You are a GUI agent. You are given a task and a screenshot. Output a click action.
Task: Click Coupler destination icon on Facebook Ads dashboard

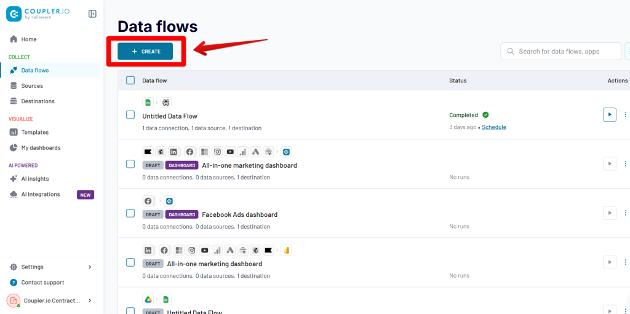click(x=170, y=201)
